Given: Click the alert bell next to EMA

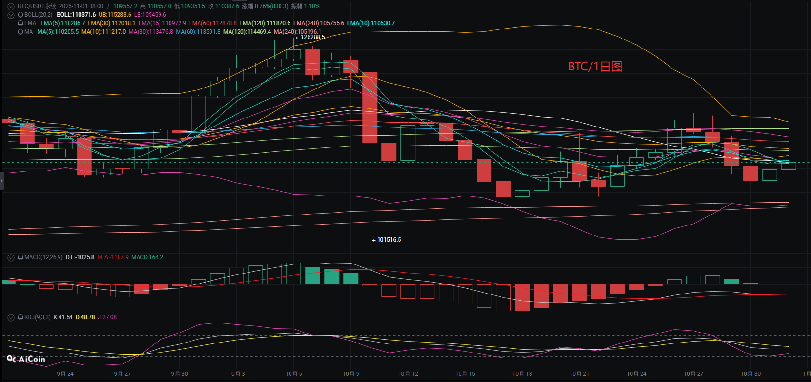Looking at the screenshot, I should coord(20,23).
